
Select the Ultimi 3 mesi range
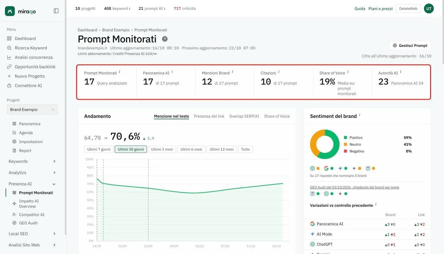coord(162,149)
